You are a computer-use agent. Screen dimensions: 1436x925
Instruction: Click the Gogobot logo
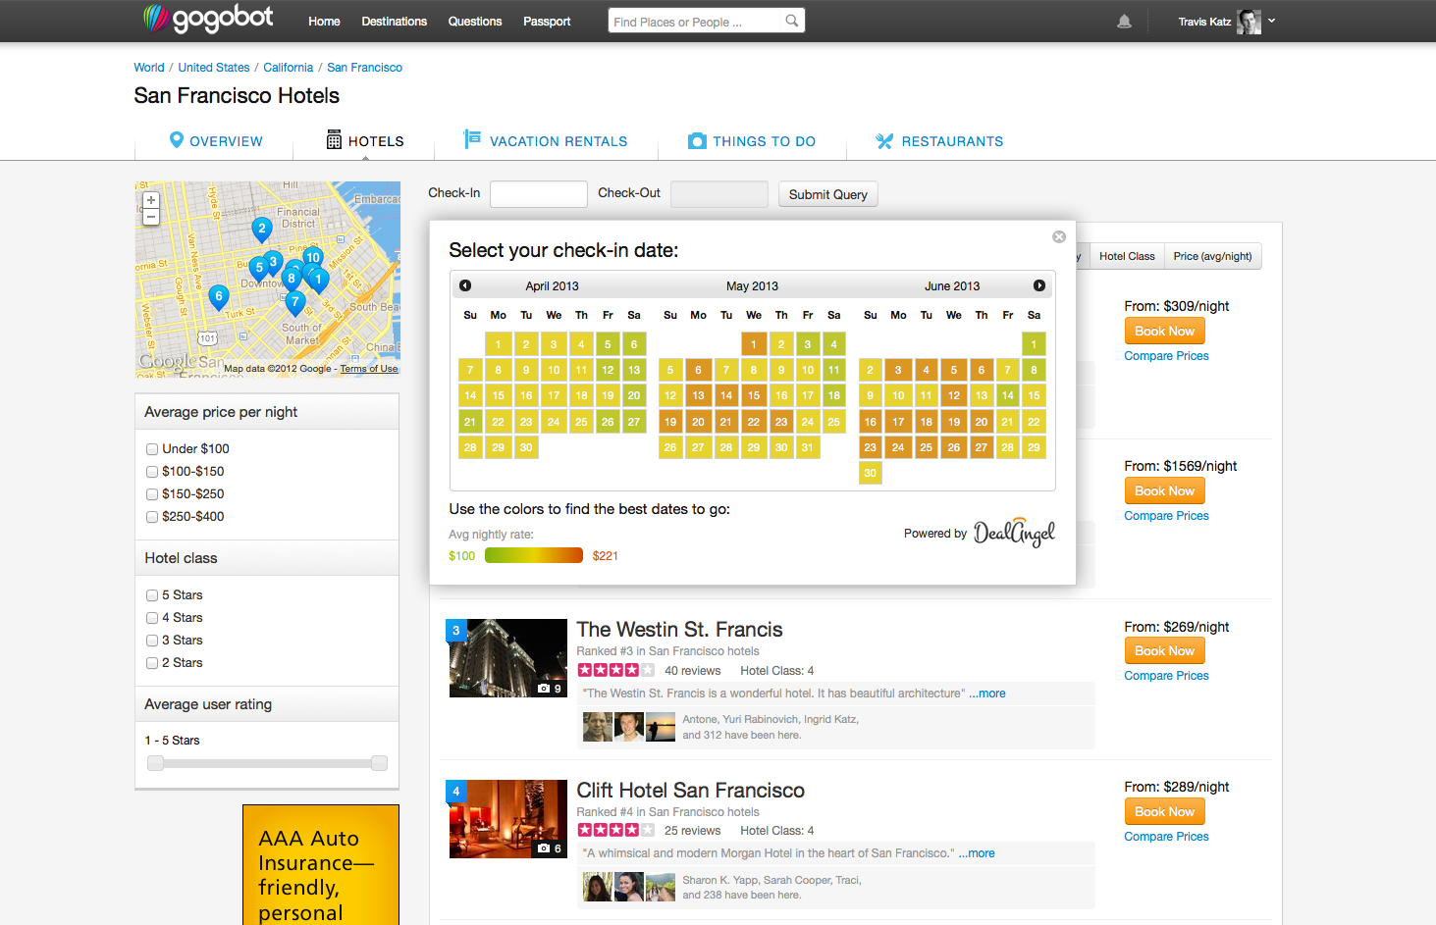(x=208, y=19)
